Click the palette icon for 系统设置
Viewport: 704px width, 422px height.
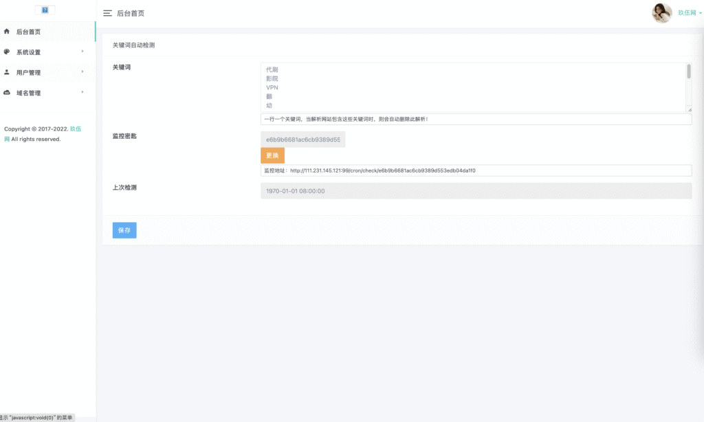7,52
